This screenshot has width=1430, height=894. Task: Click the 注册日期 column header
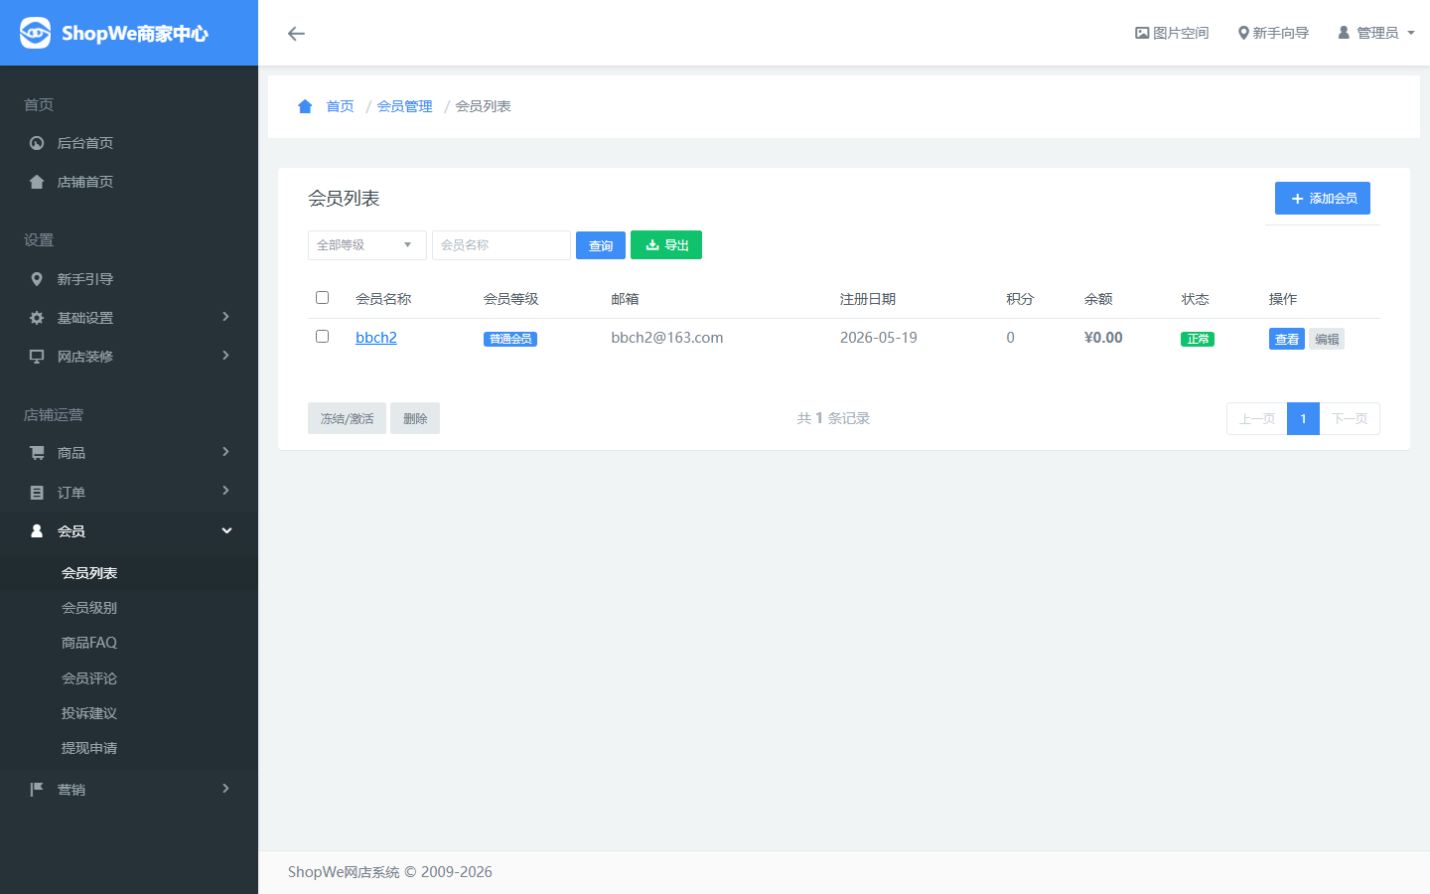click(x=868, y=299)
